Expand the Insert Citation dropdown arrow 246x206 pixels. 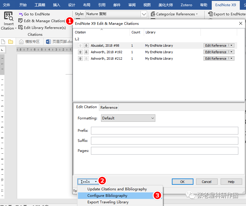[x=16, y=28]
